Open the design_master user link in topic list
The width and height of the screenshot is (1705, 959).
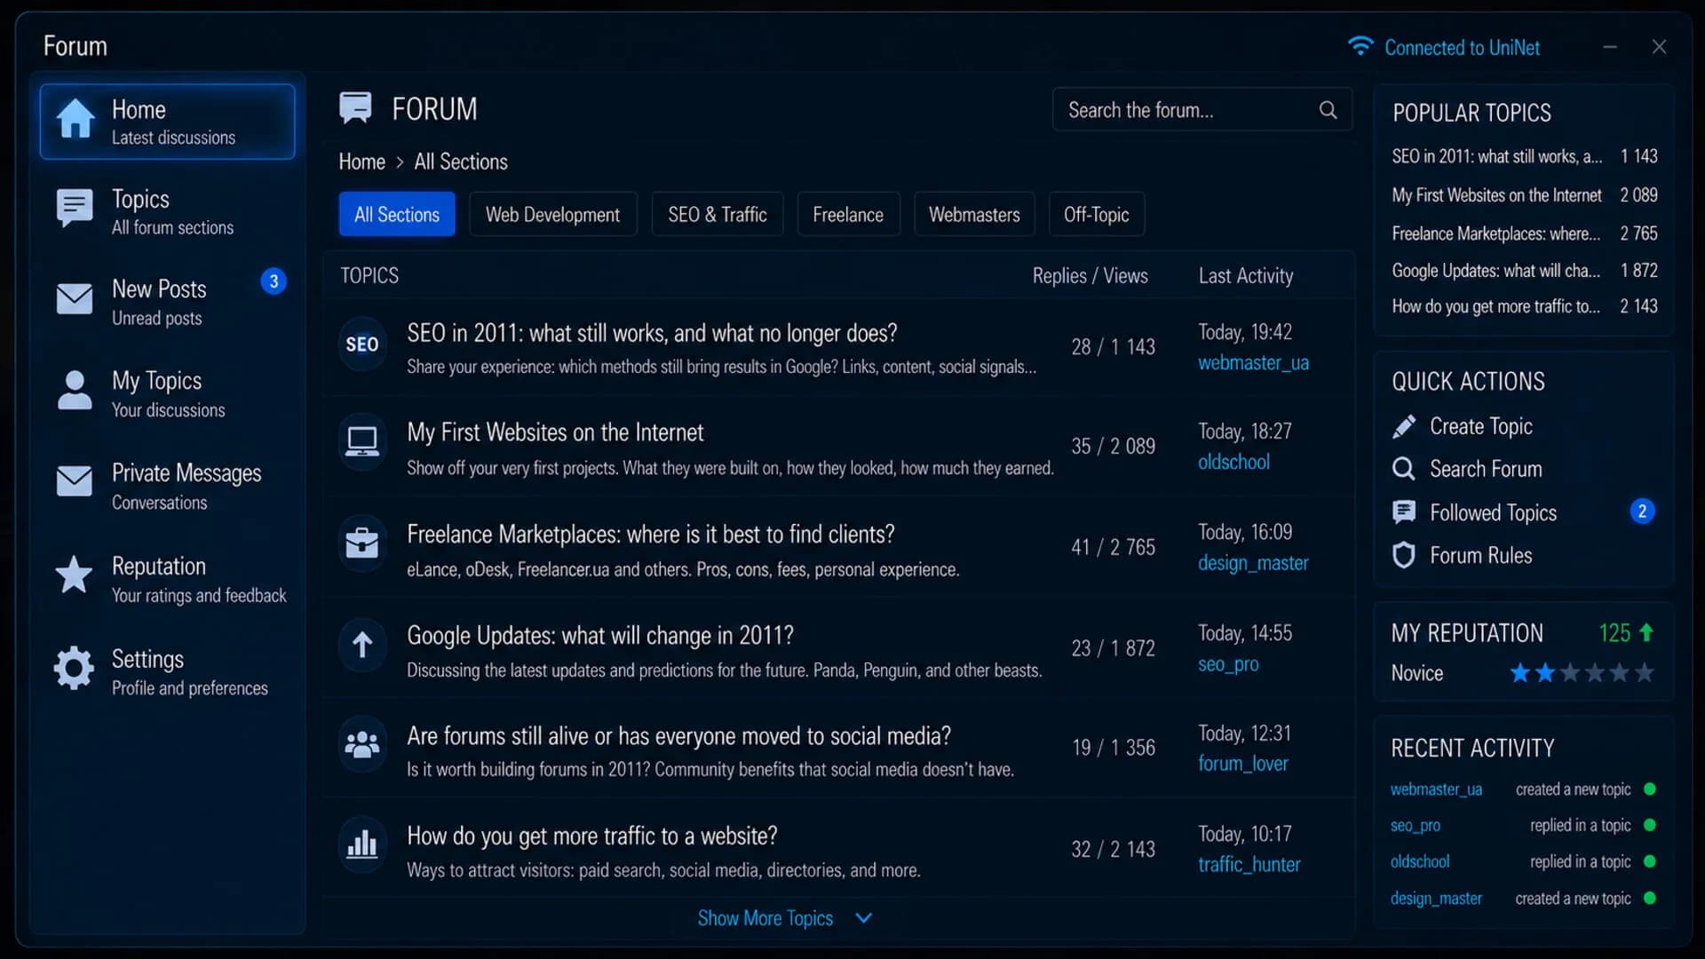1253,563
